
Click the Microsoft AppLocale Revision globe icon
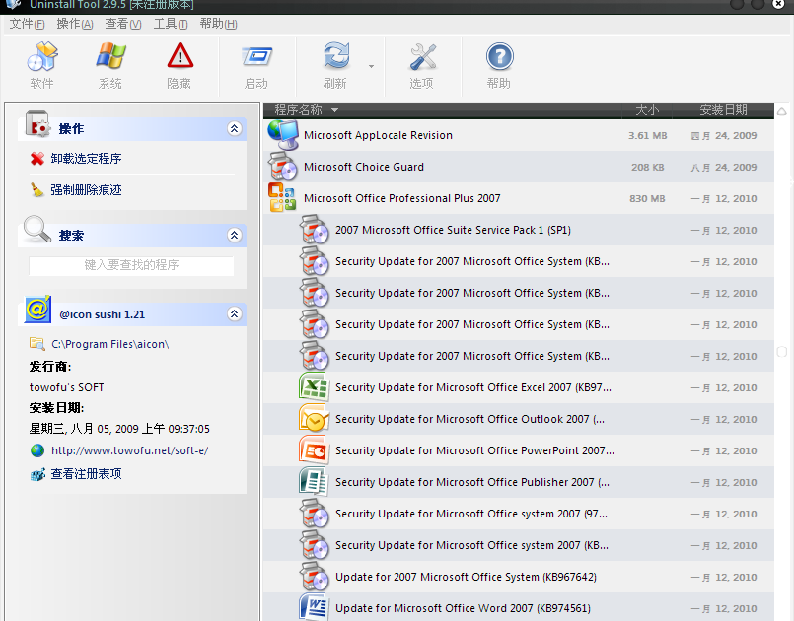[283, 135]
